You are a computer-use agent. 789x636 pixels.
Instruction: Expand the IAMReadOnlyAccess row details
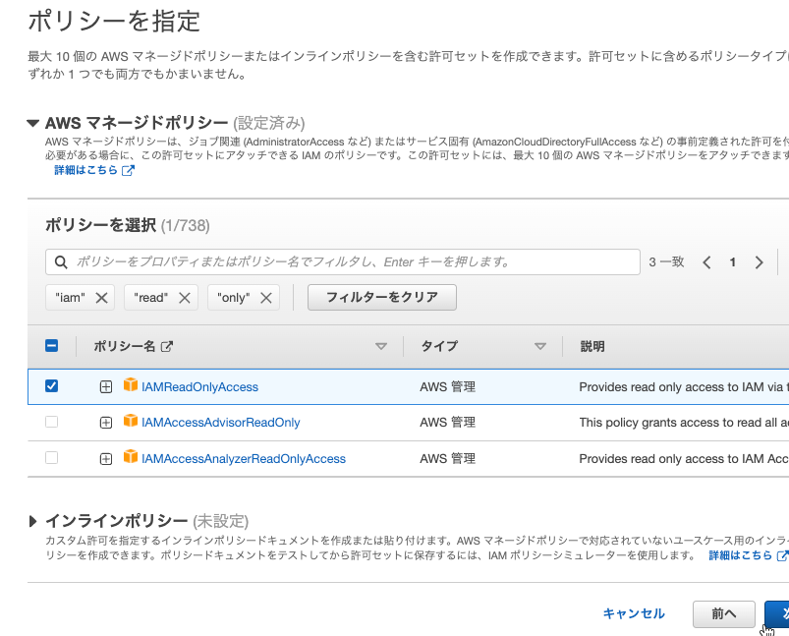(106, 386)
